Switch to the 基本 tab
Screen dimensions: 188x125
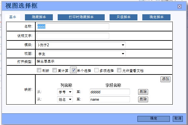13,17
